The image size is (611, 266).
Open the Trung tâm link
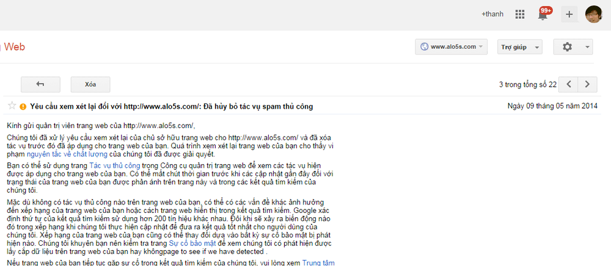click(318, 262)
